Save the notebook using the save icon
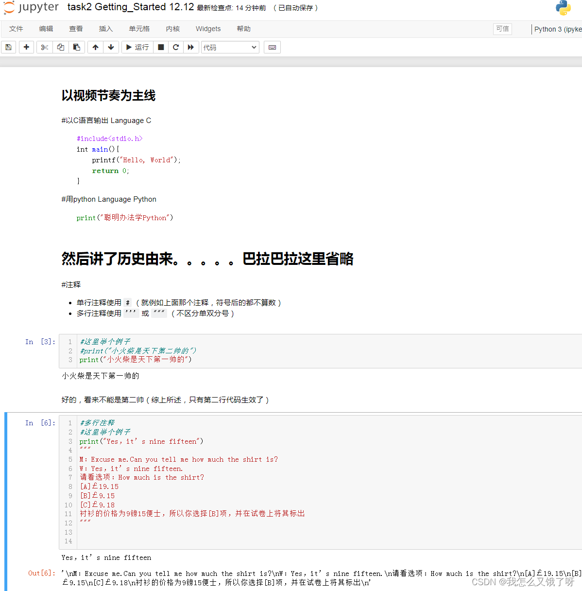Image resolution: width=582 pixels, height=591 pixels. pos(8,47)
